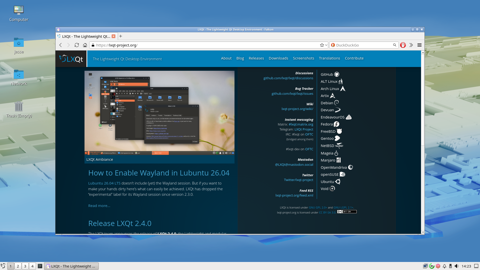Close the LXQt tab
The width and height of the screenshot is (480, 270).
click(x=113, y=36)
